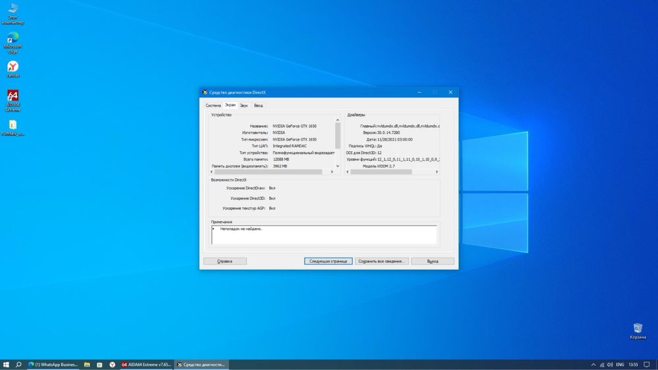
Task: Switch input language via ENG indicator
Action: pos(620,365)
